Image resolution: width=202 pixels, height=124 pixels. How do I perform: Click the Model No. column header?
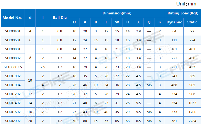click(12, 18)
